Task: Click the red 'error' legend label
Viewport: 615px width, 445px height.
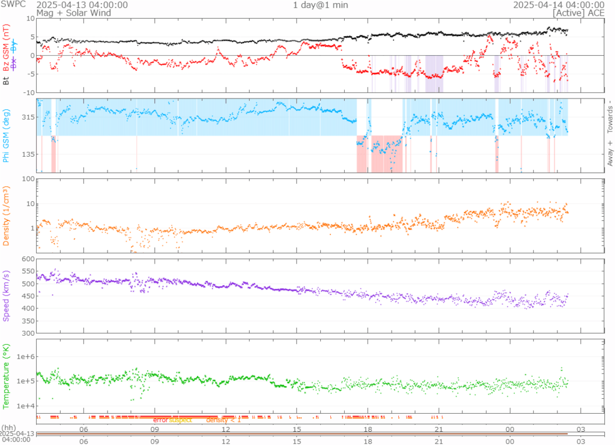Action: (x=160, y=420)
